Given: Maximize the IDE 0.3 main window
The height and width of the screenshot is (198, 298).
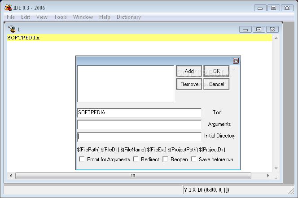Looking at the screenshot, I should (273, 8).
